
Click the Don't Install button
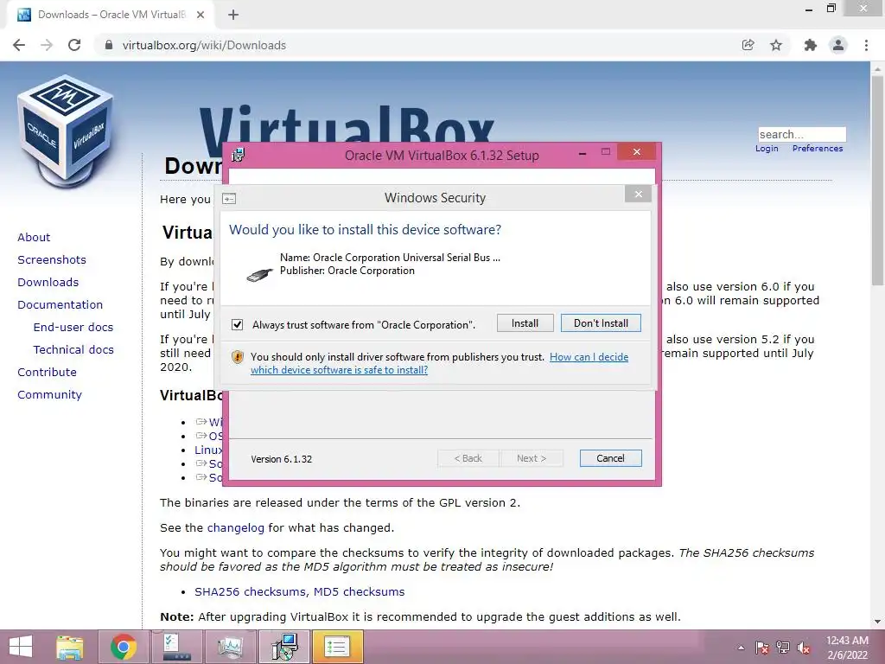click(x=601, y=323)
